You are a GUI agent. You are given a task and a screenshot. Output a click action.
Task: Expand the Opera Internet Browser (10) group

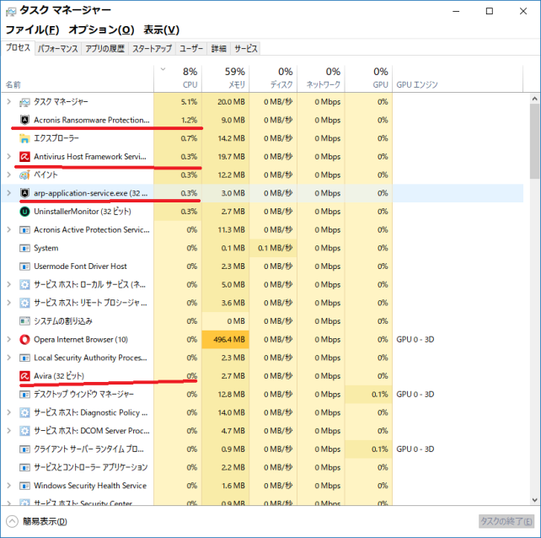click(9, 340)
